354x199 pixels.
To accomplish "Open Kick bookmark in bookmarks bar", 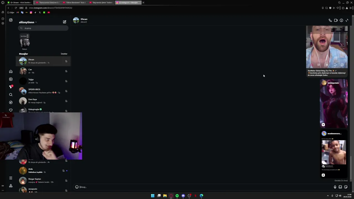I will pyautogui.click(x=44, y=12).
